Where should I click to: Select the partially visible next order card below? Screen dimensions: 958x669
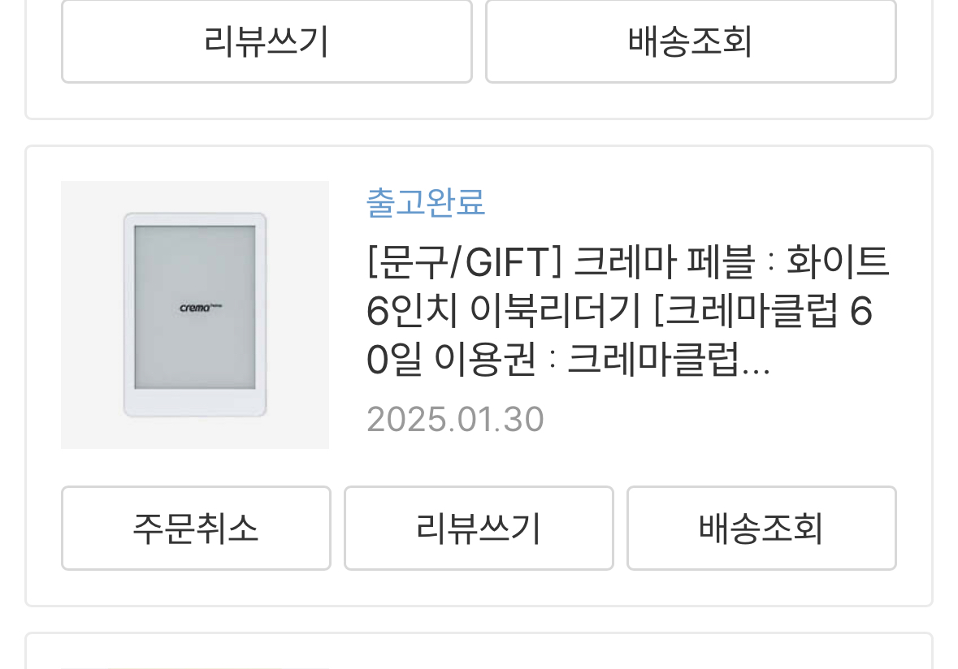click(479, 650)
